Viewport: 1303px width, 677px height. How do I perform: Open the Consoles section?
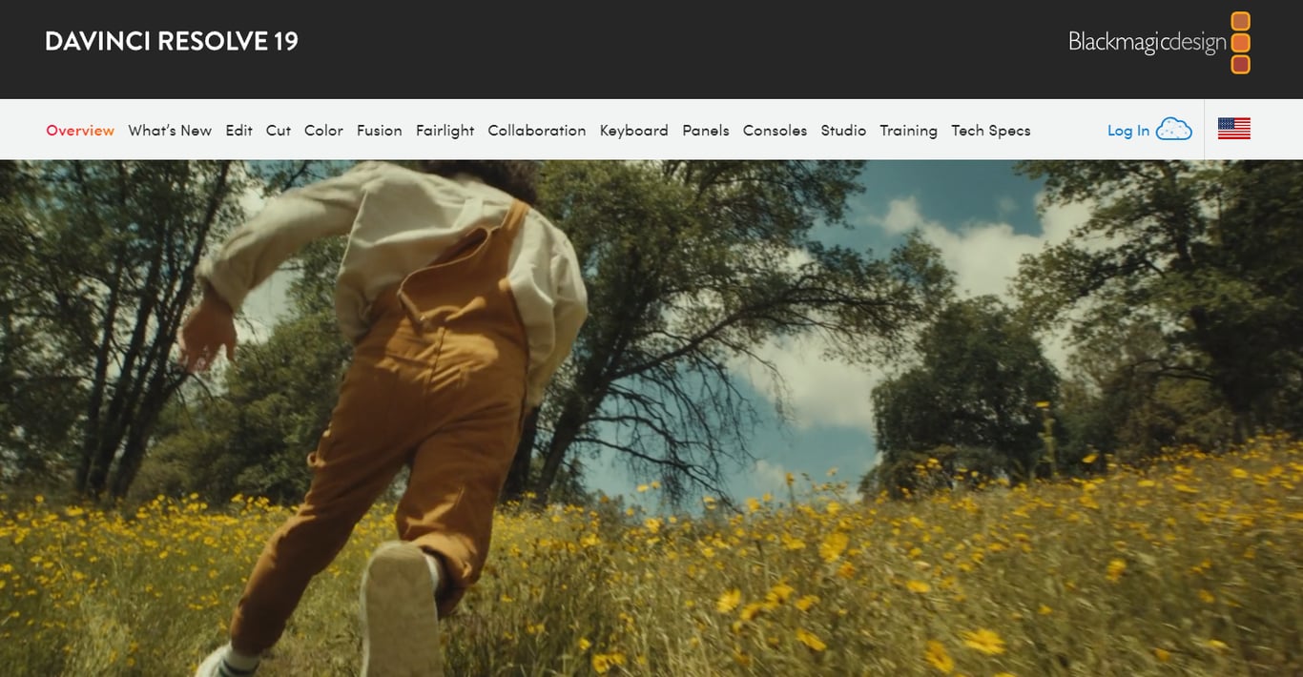(x=775, y=131)
